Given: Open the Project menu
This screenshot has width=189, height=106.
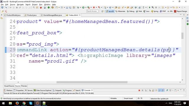Looking at the screenshot, I should click(x=35, y=5).
